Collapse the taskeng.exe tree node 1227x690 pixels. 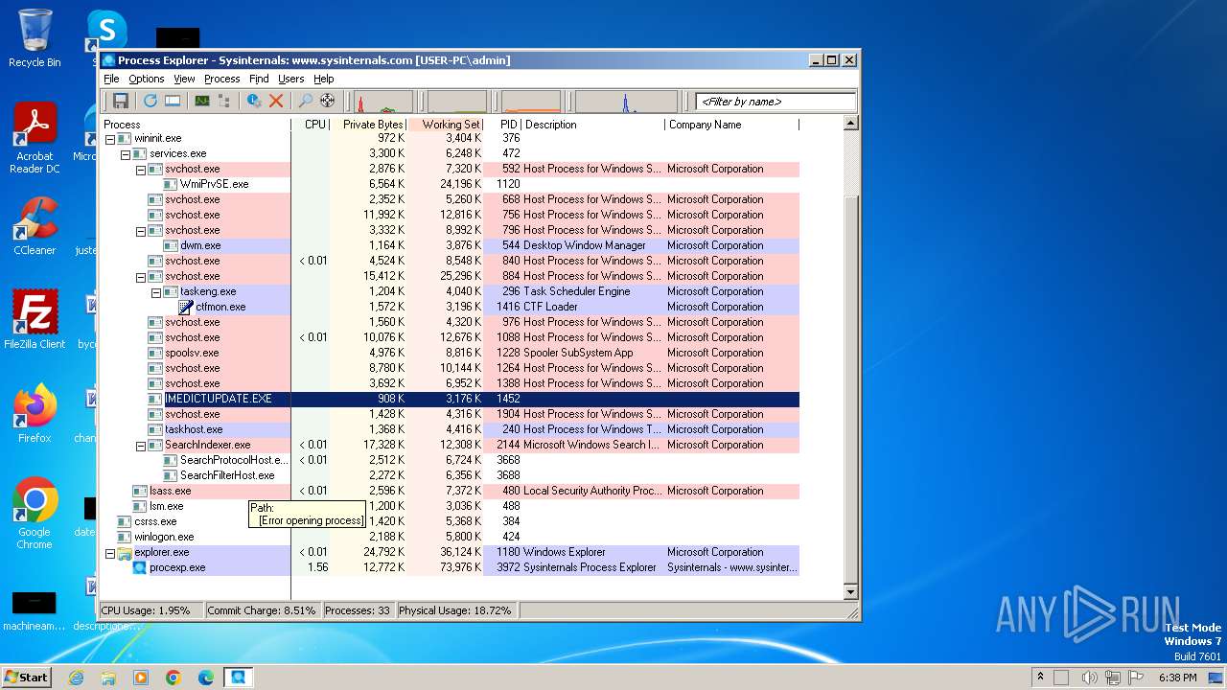coord(155,292)
